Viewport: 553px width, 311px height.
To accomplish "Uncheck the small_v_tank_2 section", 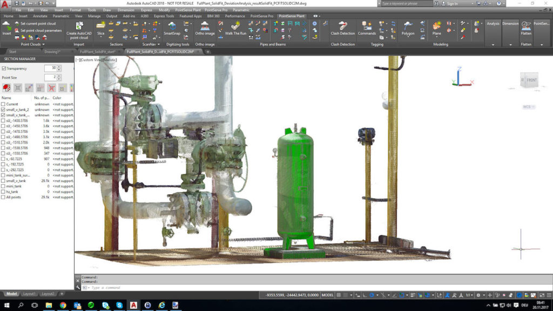I will [3, 110].
